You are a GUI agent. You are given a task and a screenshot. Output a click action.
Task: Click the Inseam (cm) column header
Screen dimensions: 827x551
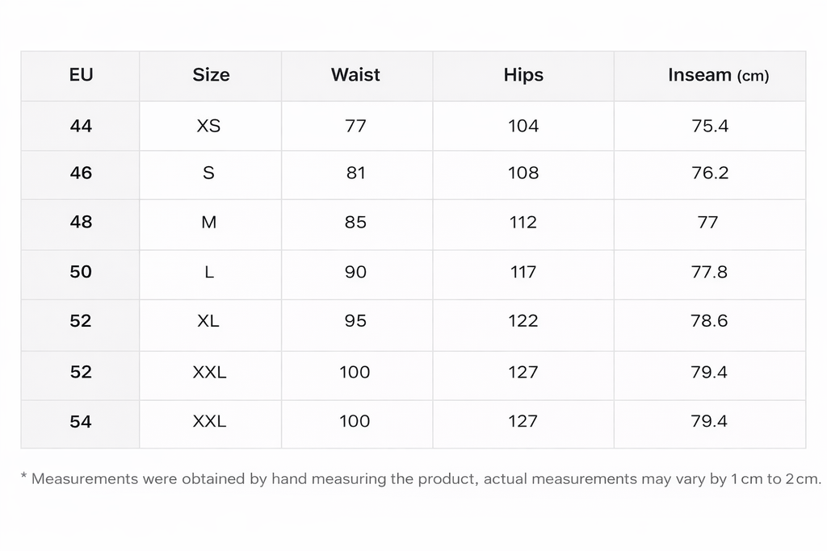(x=718, y=75)
